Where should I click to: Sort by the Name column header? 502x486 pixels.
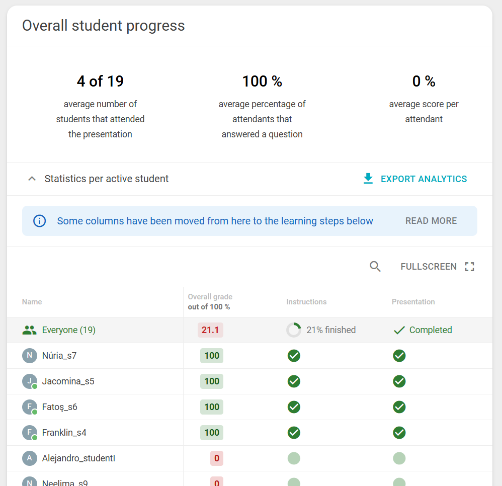coord(32,302)
